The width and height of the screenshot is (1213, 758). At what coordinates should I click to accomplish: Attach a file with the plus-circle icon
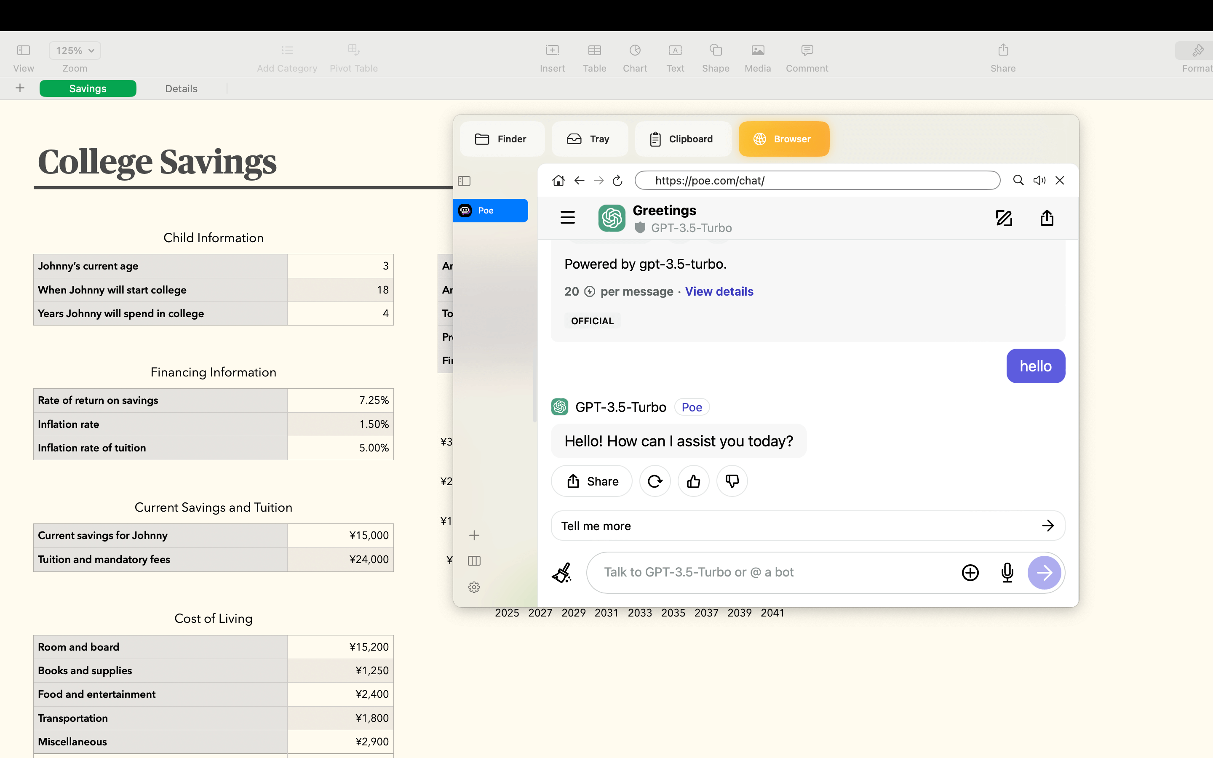point(970,573)
